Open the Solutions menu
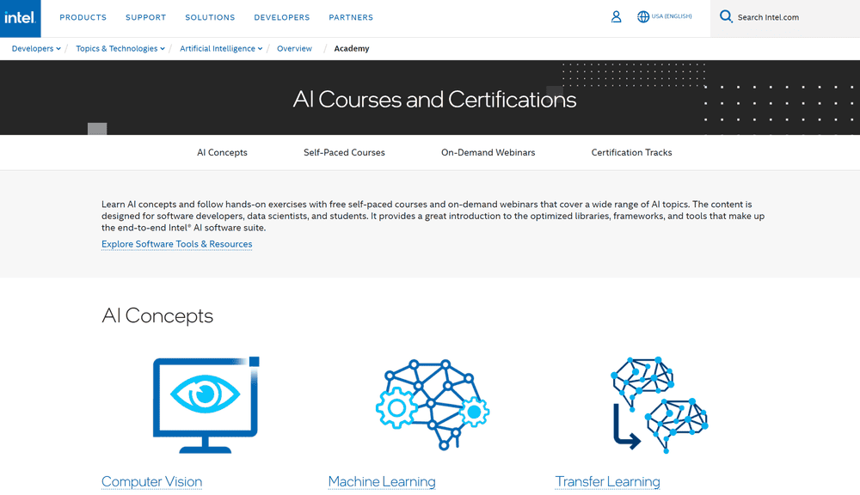This screenshot has height=495, width=860. [210, 17]
